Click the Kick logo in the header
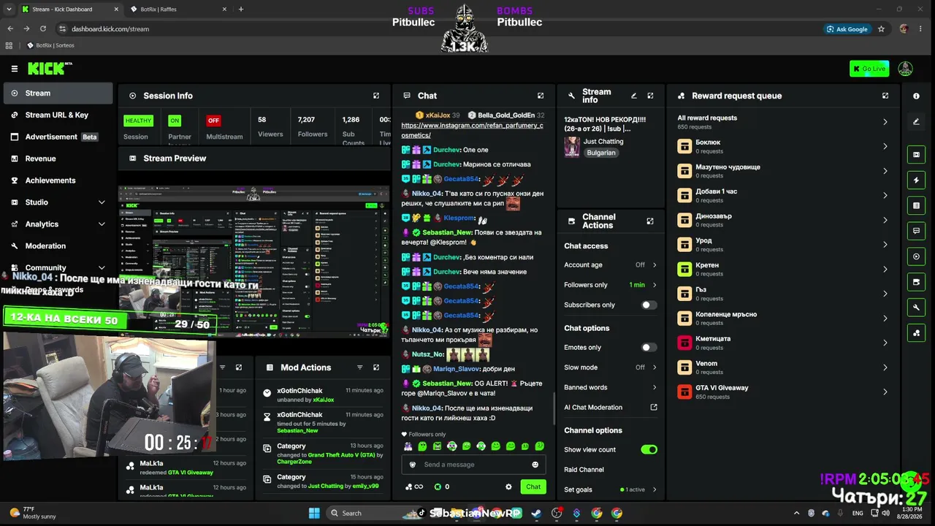The image size is (935, 526). click(x=50, y=69)
